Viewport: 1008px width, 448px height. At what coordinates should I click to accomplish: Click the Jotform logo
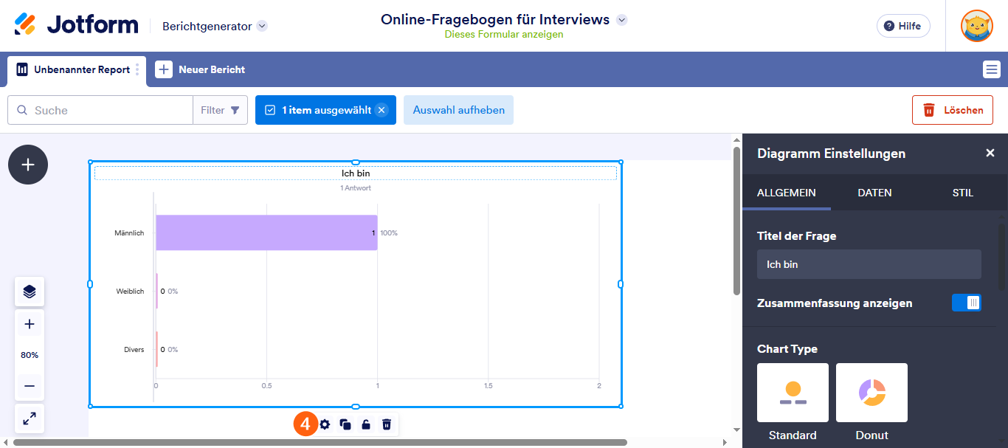[76, 25]
